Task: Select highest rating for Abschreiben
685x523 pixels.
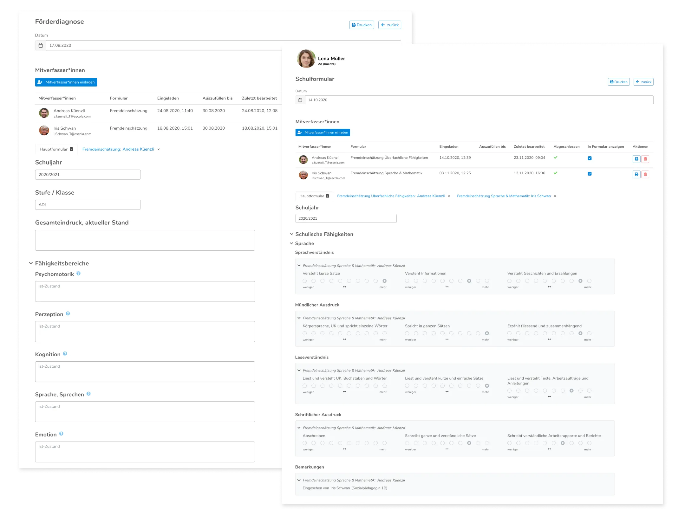Action: click(384, 443)
